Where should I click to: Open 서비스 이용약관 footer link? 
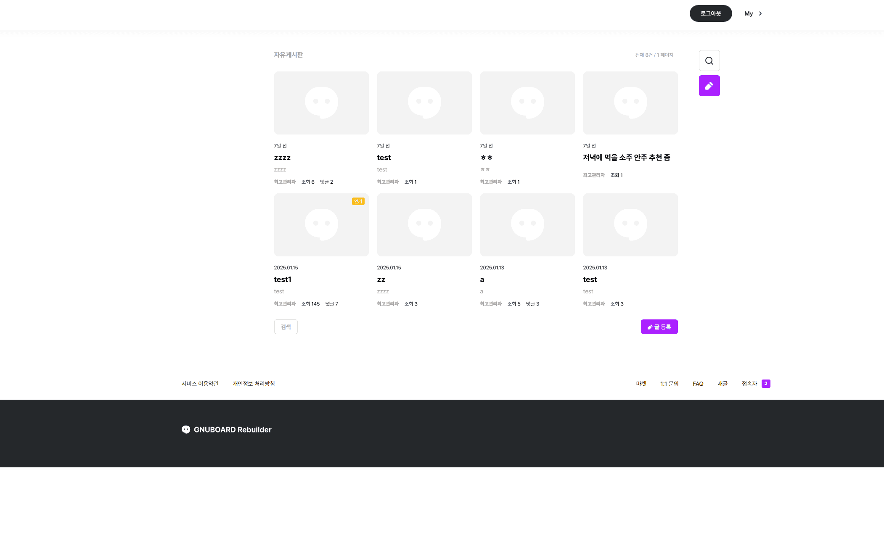click(x=200, y=384)
